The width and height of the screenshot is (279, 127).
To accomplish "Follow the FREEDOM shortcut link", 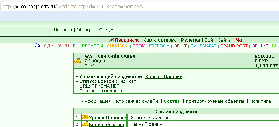I will pos(159,46).
